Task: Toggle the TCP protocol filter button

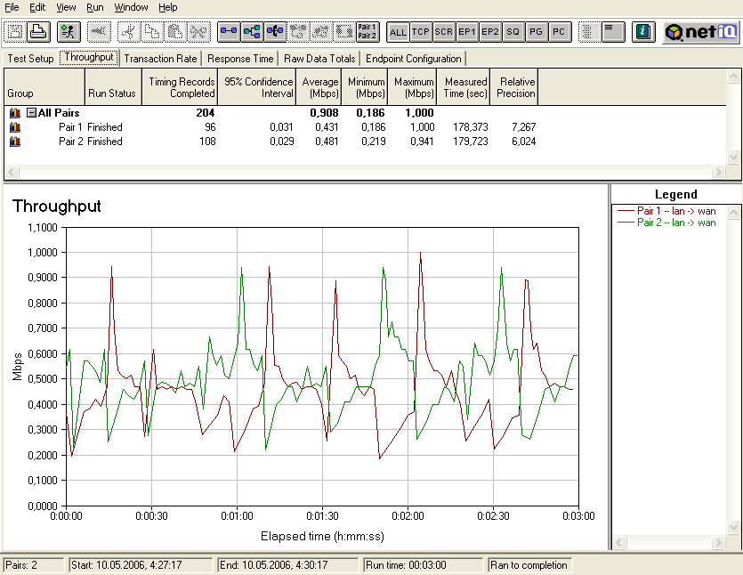Action: 421,31
